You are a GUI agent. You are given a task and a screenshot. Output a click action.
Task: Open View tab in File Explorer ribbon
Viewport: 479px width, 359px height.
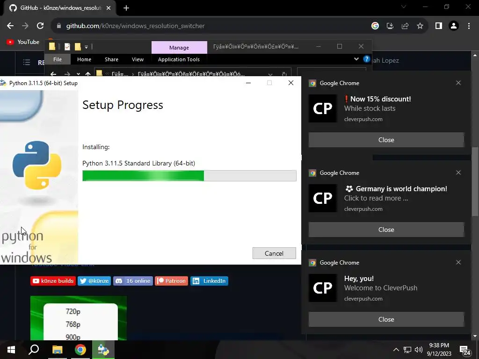pyautogui.click(x=138, y=59)
